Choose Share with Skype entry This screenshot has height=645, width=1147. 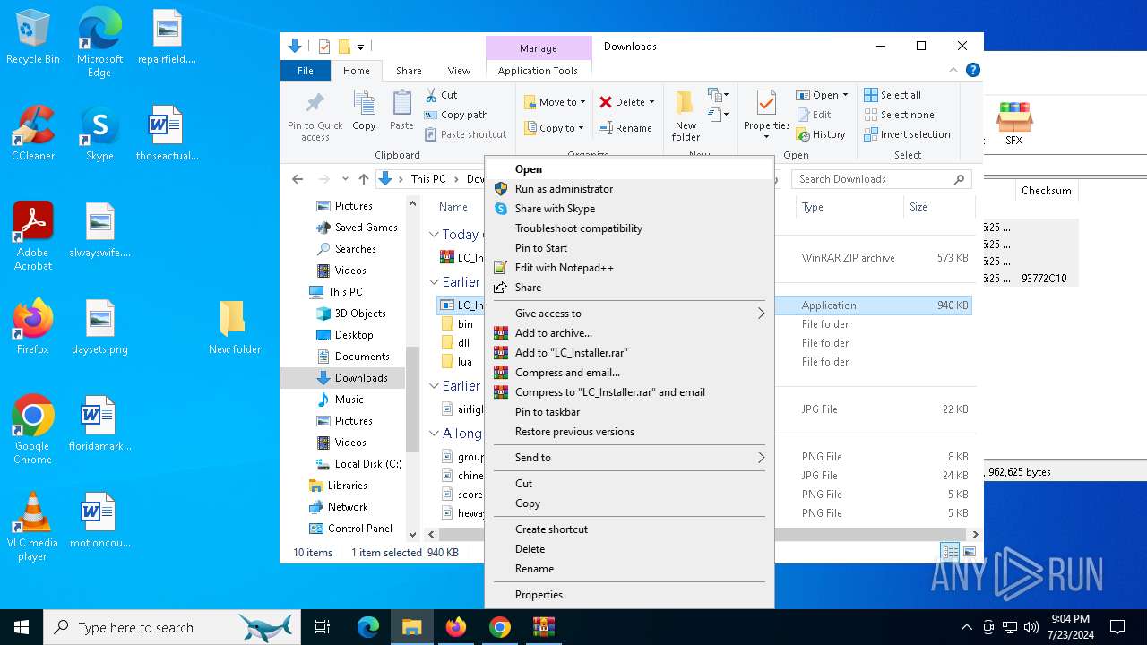tap(629, 209)
